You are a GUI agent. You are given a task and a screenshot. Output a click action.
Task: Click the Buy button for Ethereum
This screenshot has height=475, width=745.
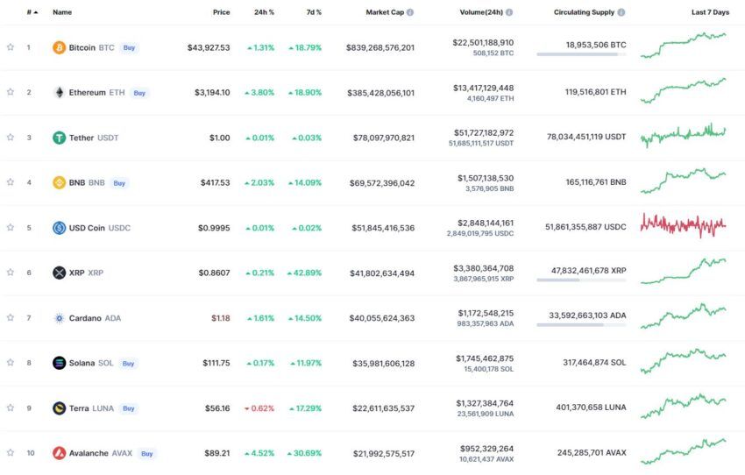pos(139,93)
